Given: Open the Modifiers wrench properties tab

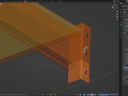Looking at the screenshot, I should pos(121,25).
